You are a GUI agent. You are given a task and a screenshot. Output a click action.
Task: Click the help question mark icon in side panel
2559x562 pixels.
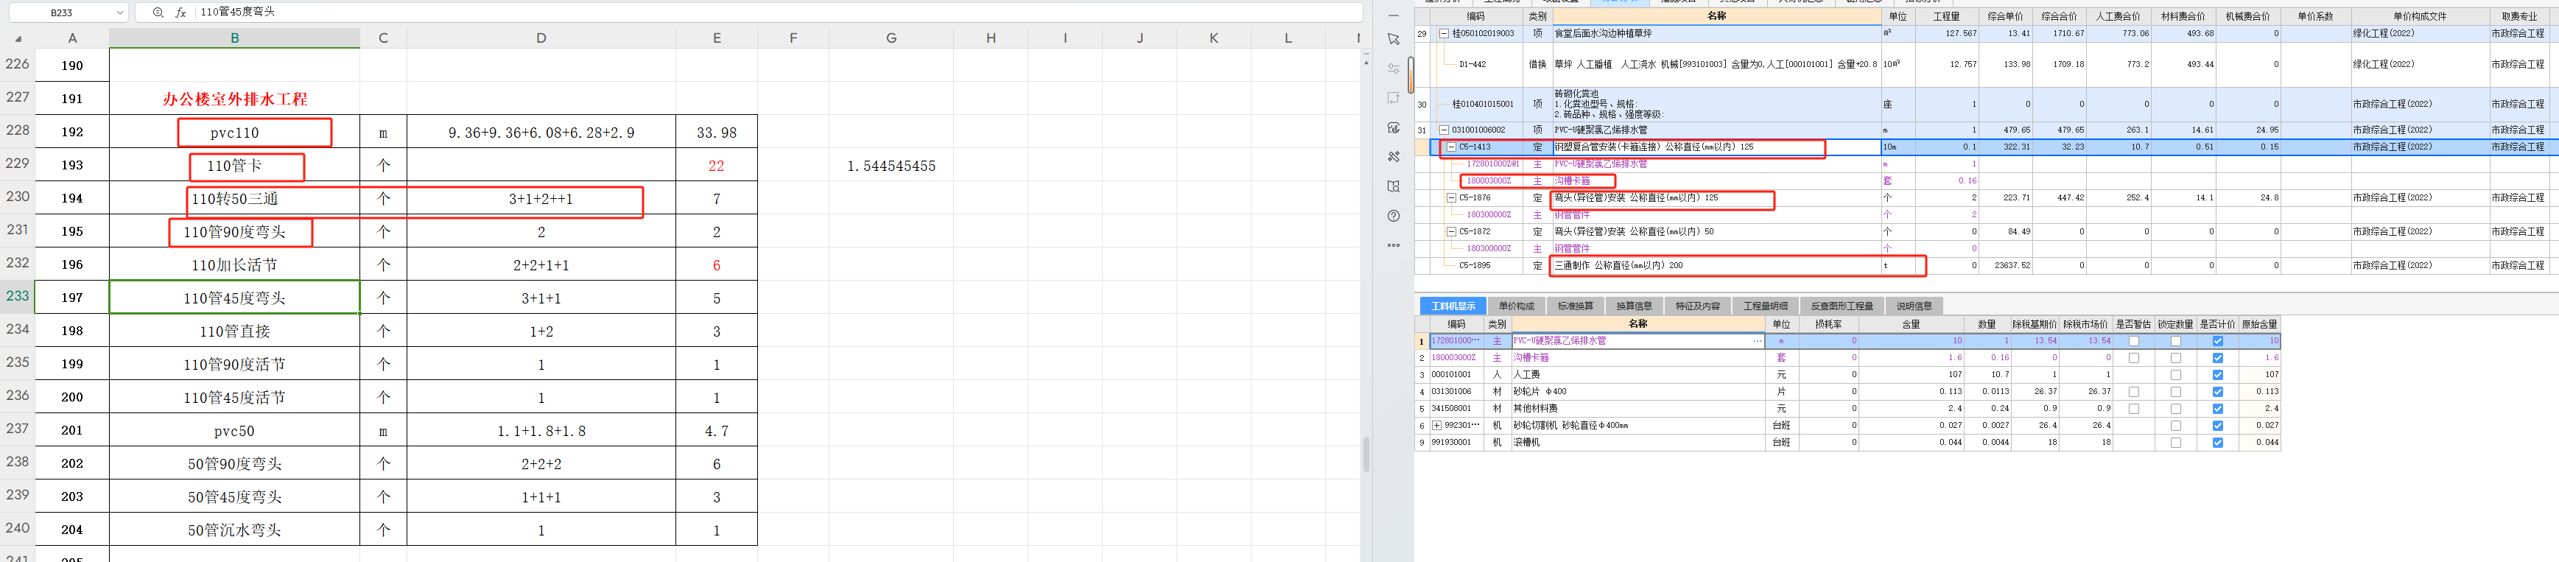tap(1394, 216)
